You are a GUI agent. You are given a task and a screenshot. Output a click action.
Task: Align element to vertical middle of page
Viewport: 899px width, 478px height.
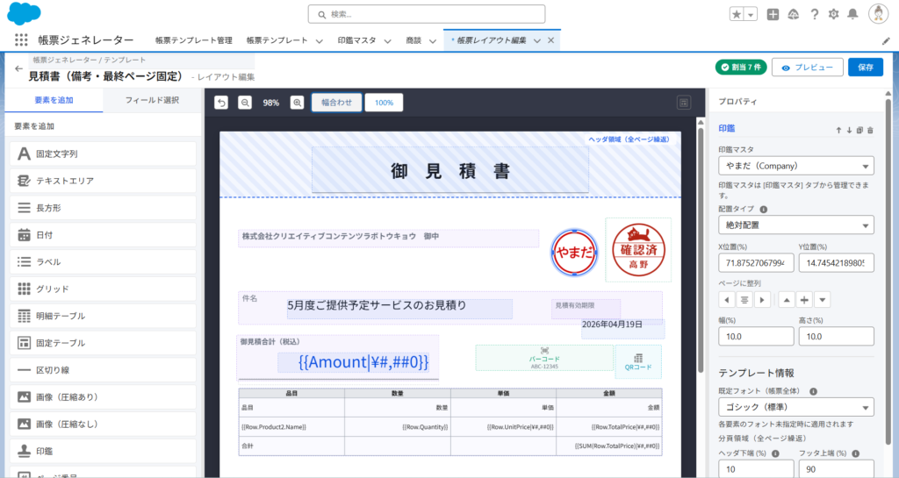pyautogui.click(x=804, y=300)
